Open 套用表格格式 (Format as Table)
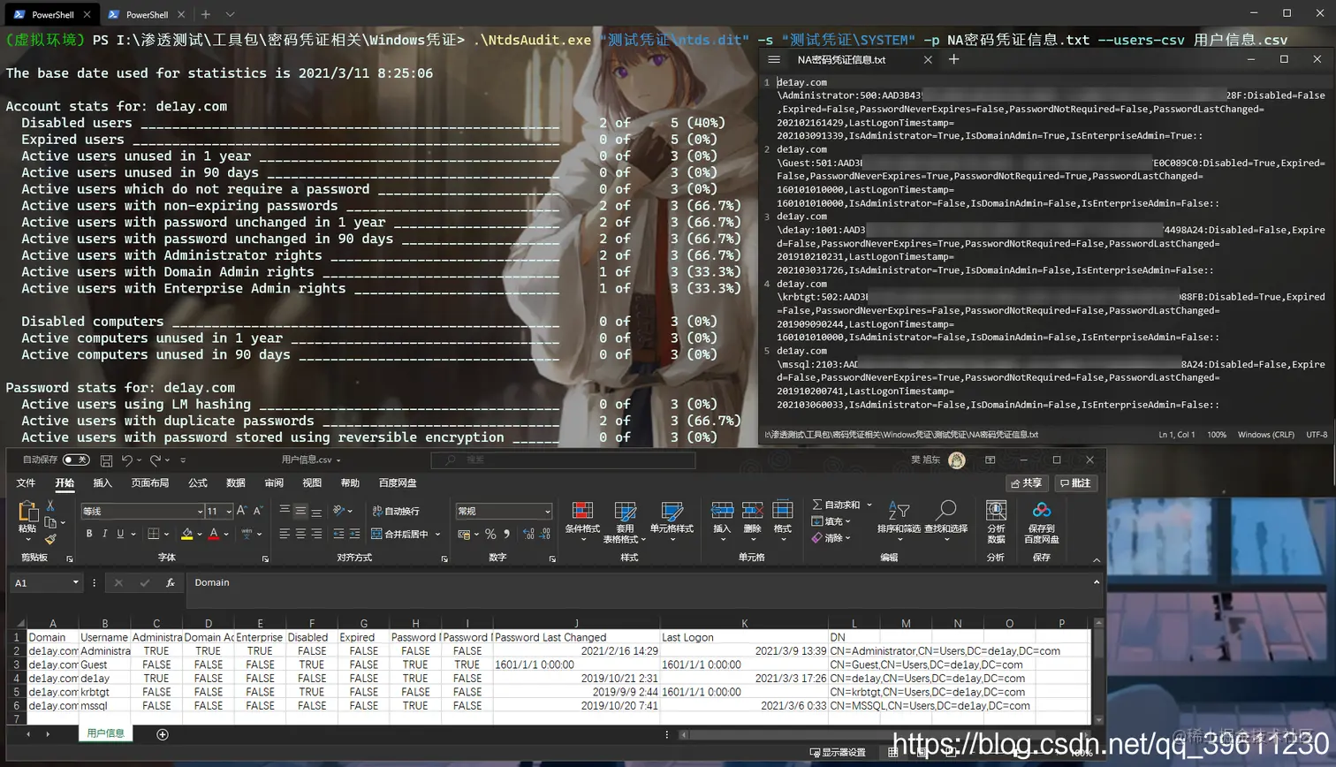This screenshot has height=767, width=1336. pos(626,521)
